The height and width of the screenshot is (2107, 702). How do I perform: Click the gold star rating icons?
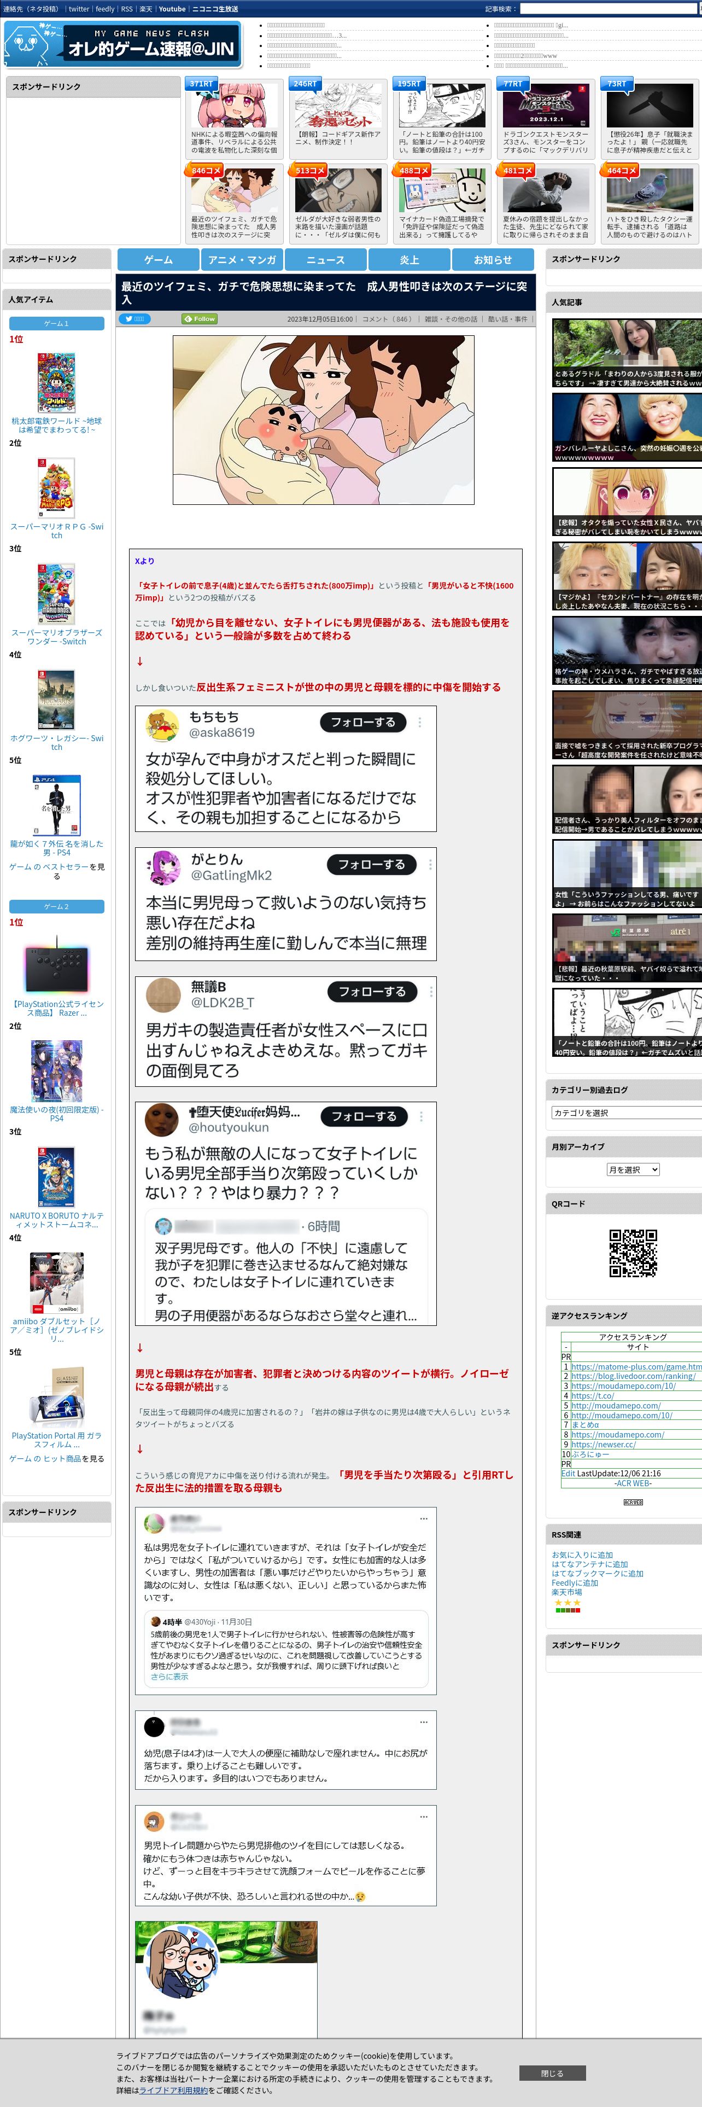[568, 1602]
